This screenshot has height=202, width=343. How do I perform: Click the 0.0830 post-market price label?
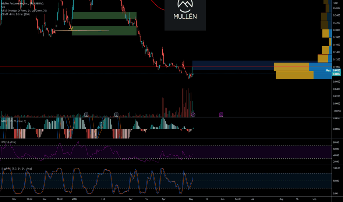point(336,71)
